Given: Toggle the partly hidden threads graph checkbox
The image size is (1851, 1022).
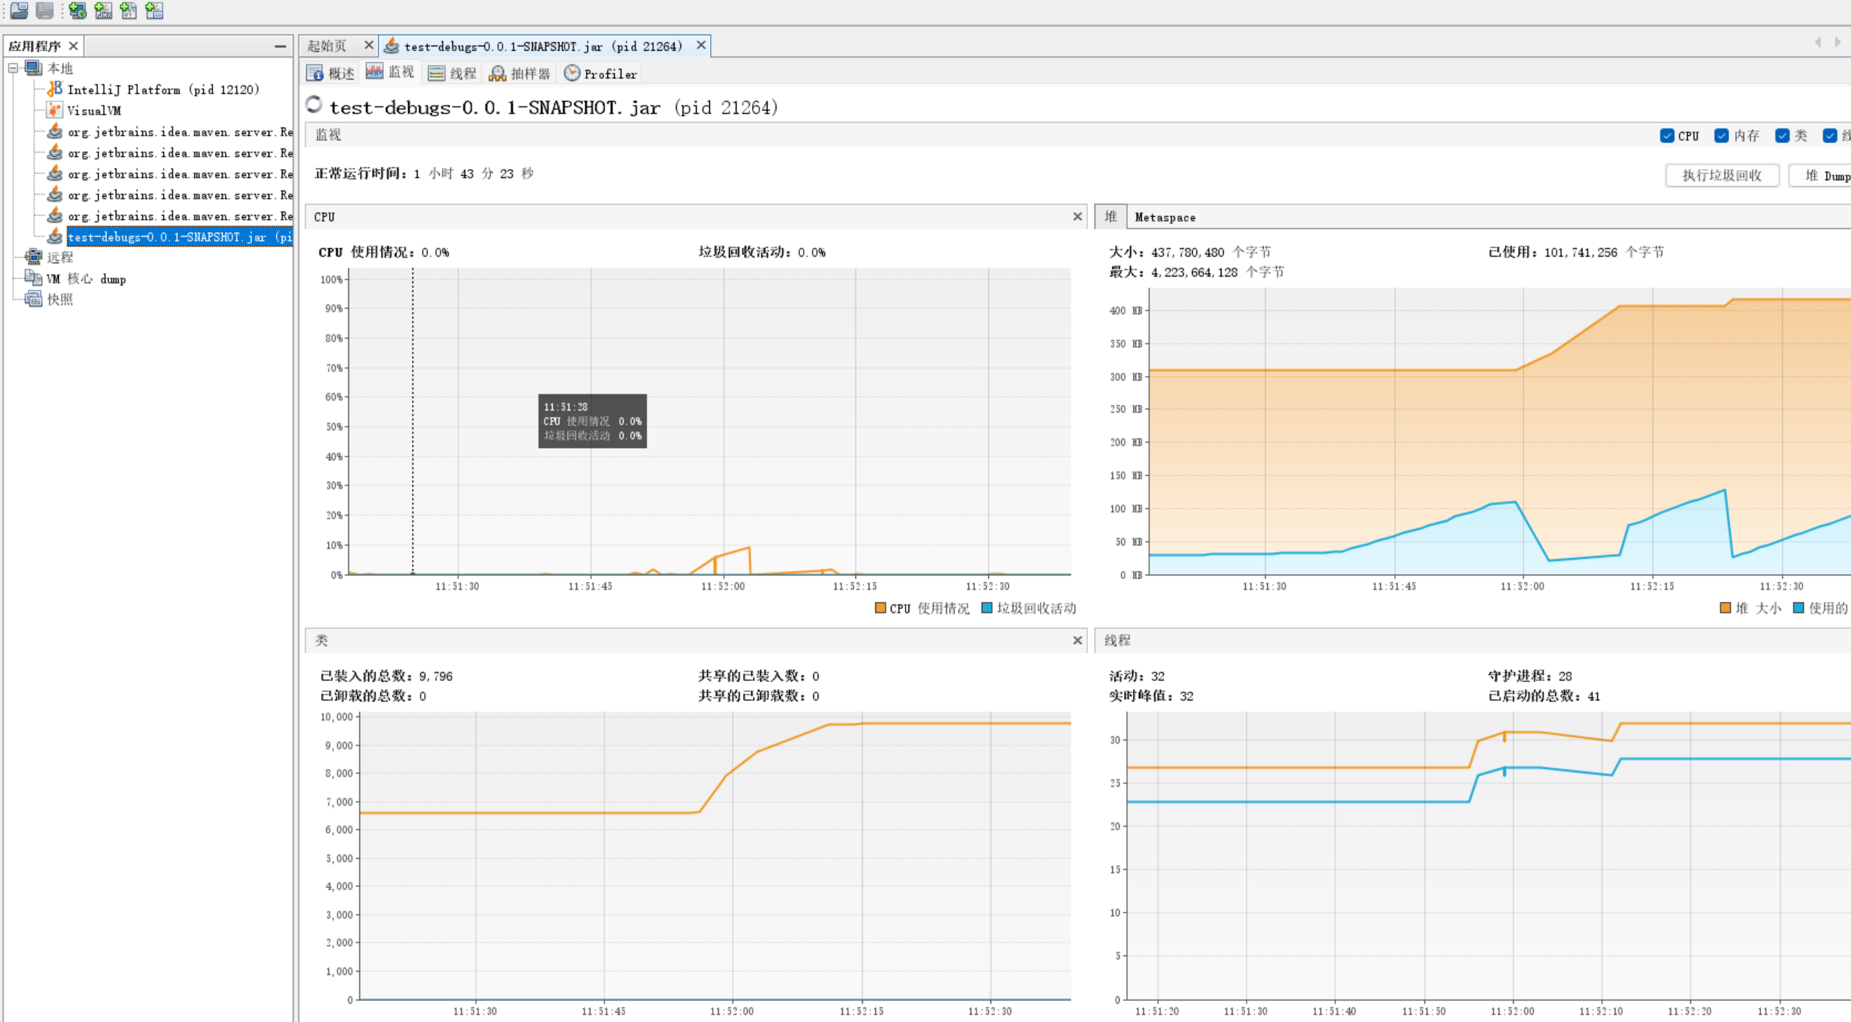Looking at the screenshot, I should click(1830, 136).
